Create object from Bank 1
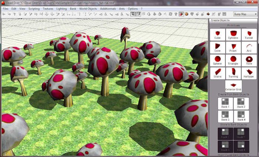The width and height of the screenshot is (259, 157). coord(225,104)
